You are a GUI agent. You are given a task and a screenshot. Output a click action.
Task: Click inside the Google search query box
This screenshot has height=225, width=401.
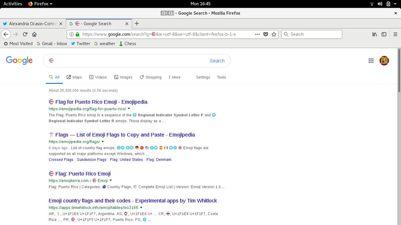click(x=127, y=61)
